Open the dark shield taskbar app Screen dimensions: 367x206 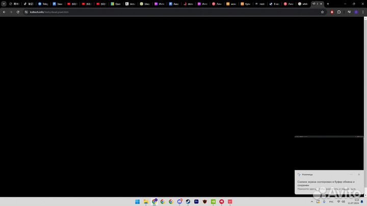point(205,201)
